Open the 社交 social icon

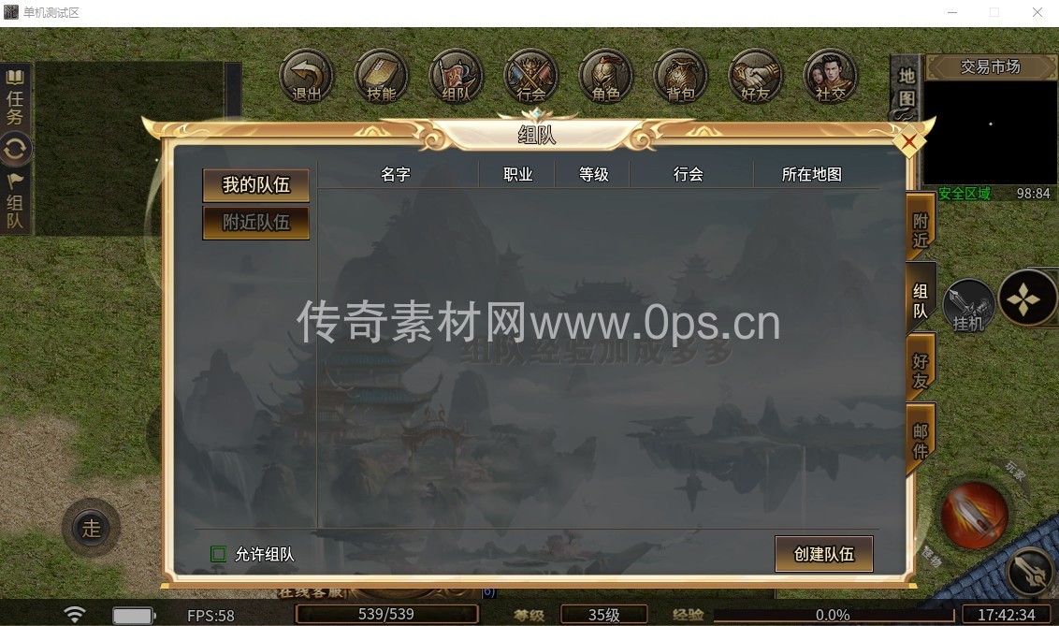(x=830, y=77)
